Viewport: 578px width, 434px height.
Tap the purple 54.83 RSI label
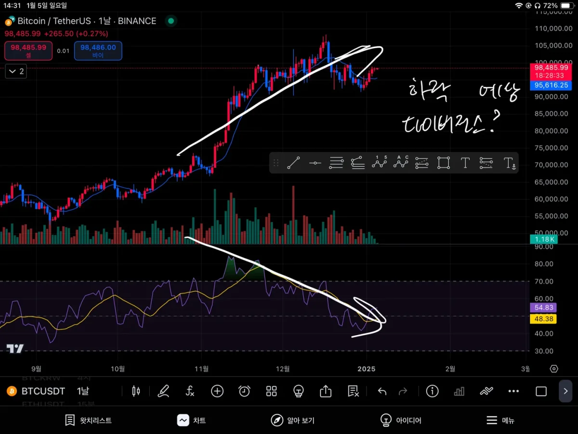(x=543, y=308)
